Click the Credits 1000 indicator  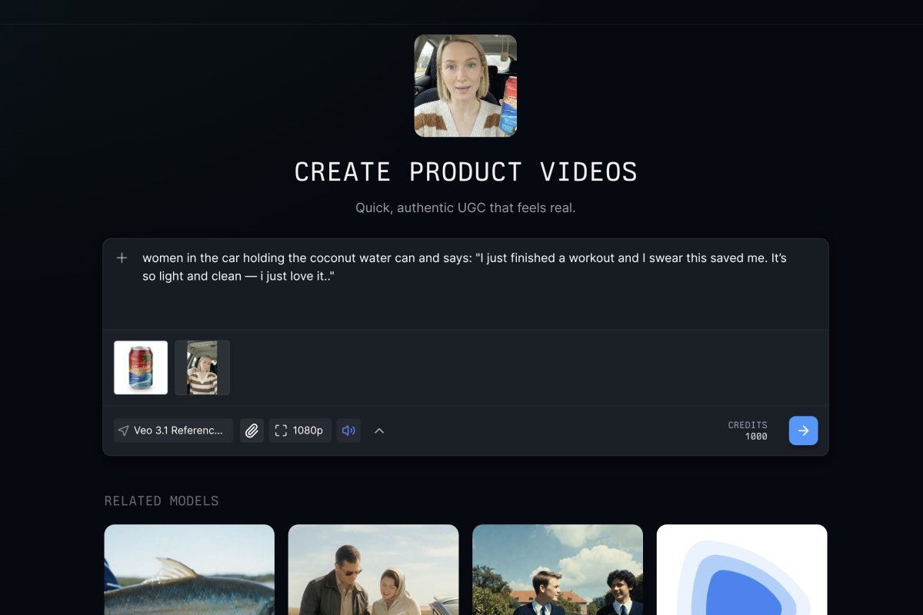[x=747, y=430]
